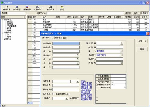Open the 供应商 lookup arrow in dialog
This screenshot has width=150, height=107.
point(122,63)
